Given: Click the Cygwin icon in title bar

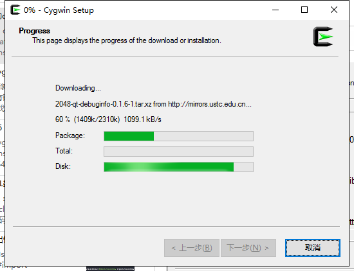Looking at the screenshot, I should click(x=15, y=10).
